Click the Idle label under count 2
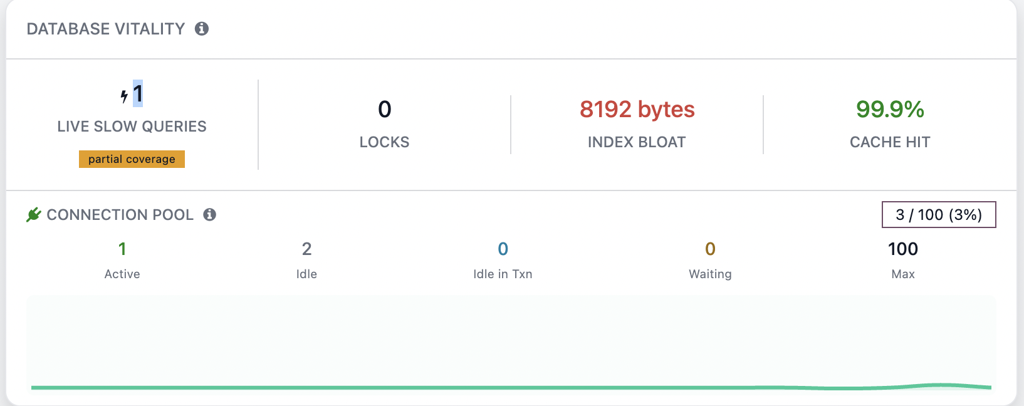 point(306,274)
